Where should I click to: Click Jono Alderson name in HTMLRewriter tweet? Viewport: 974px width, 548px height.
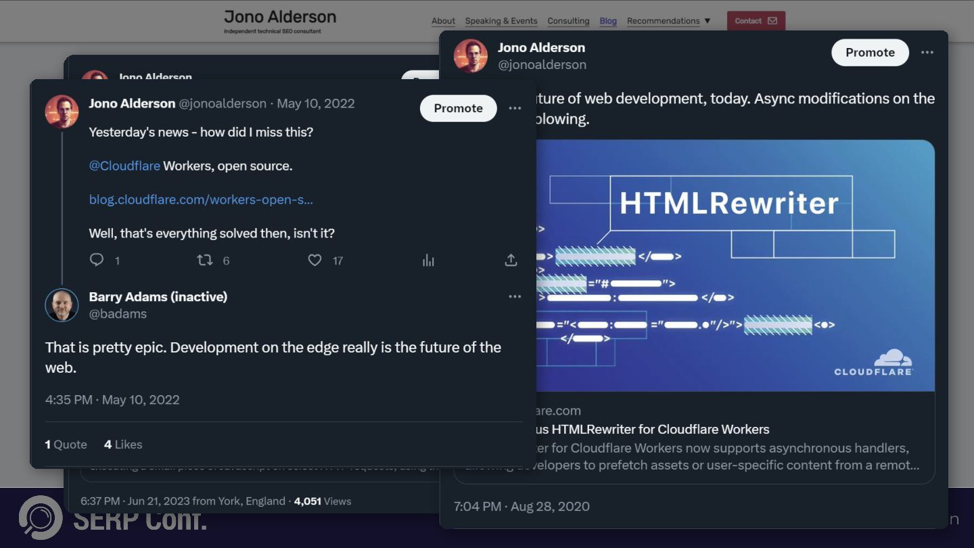541,47
